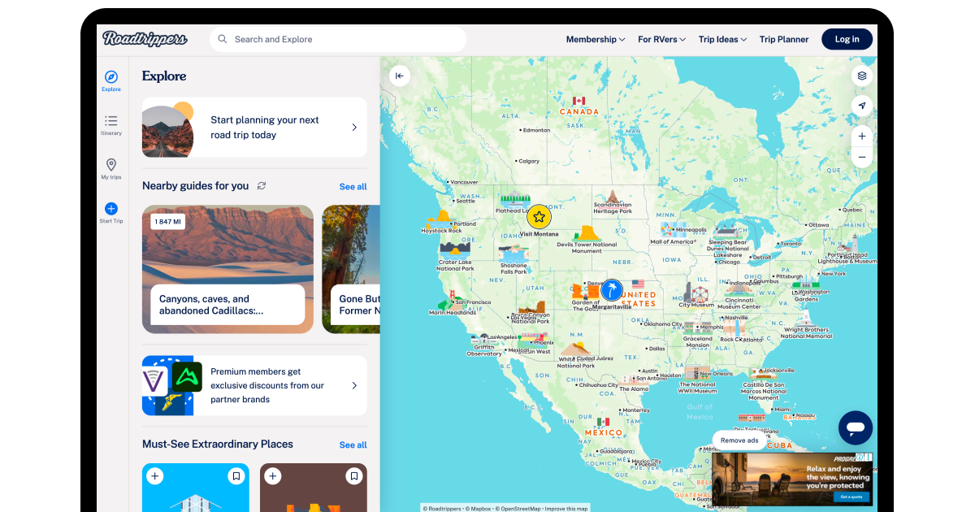Open the Trip Planner page
975x512 pixels.
784,39
